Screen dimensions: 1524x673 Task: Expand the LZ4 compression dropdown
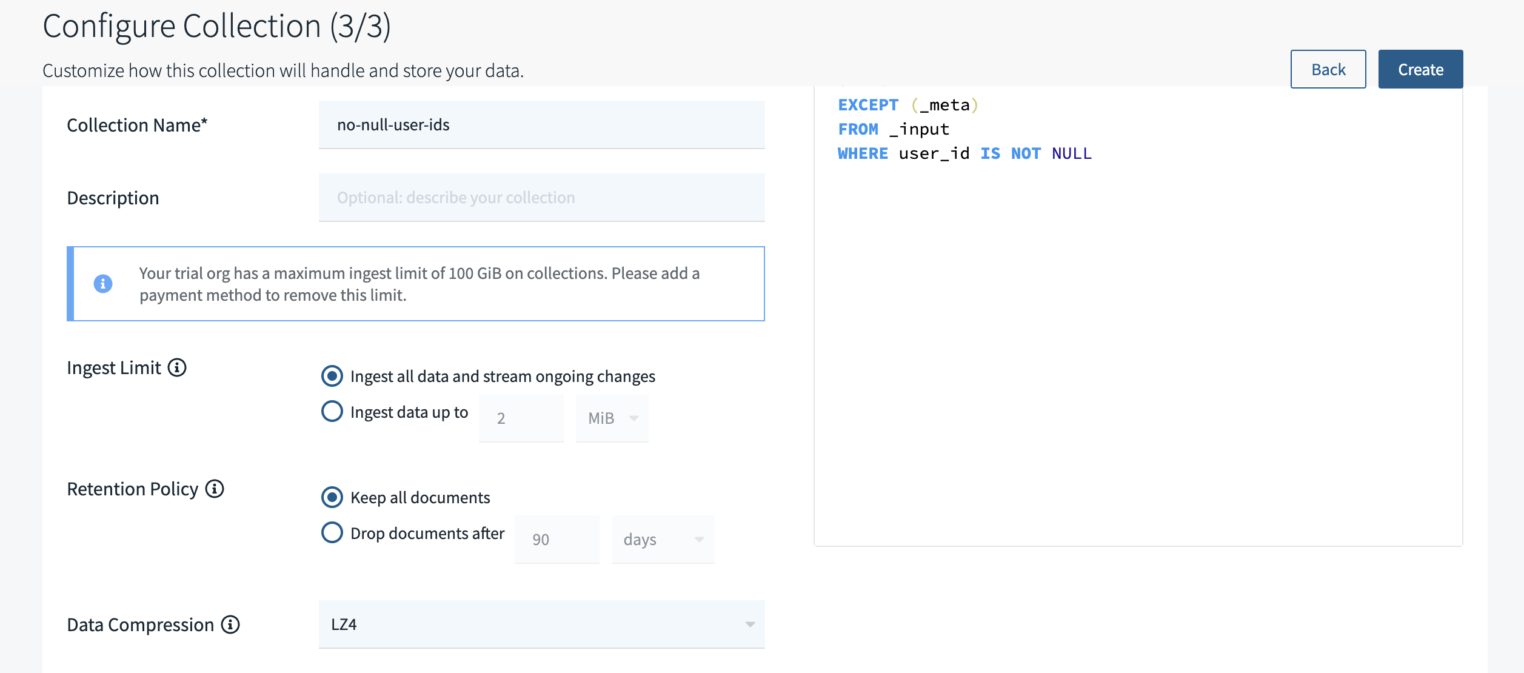[541, 624]
